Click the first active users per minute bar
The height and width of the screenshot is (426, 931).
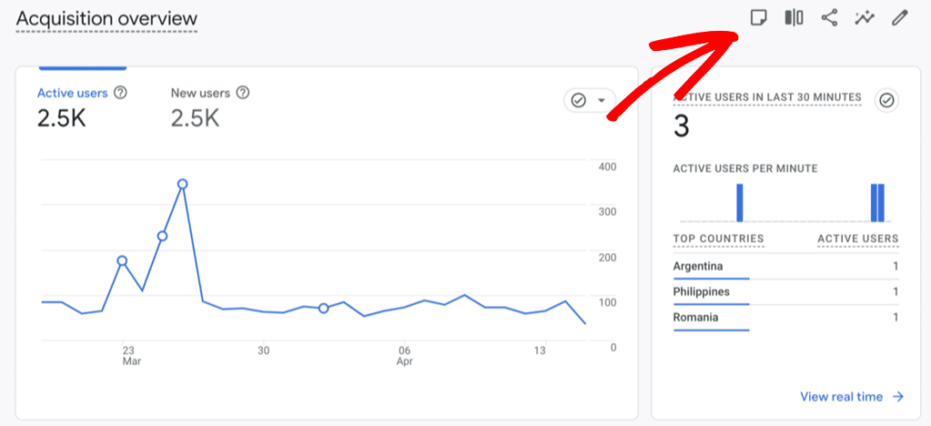[x=739, y=203]
